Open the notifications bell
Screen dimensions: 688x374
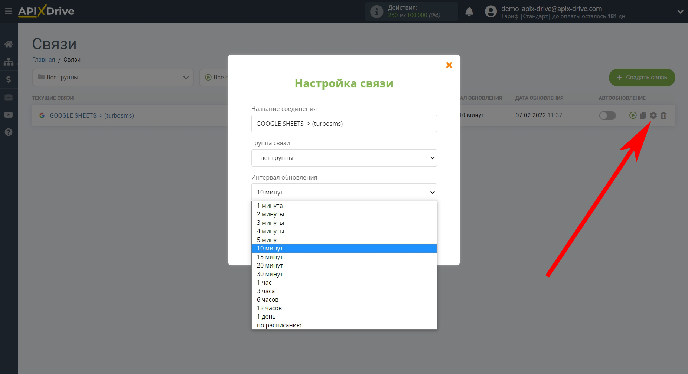point(469,12)
